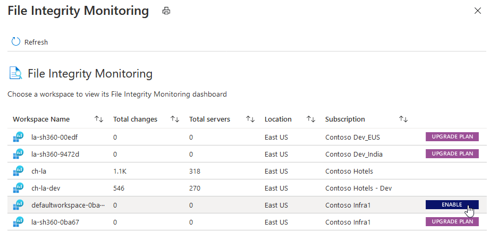
Task: Open the ch-la workspace dashboard
Action: pyautogui.click(x=38, y=171)
